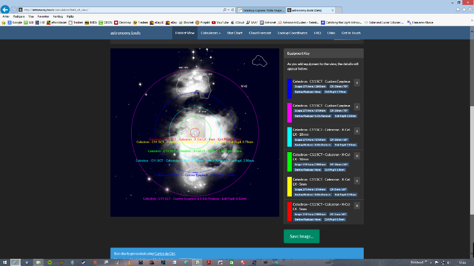
Task: Remove the red X-Cel LX 5mm entry
Action: pyautogui.click(x=357, y=206)
